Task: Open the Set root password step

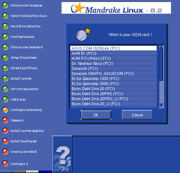Action: pyautogui.click(x=24, y=89)
